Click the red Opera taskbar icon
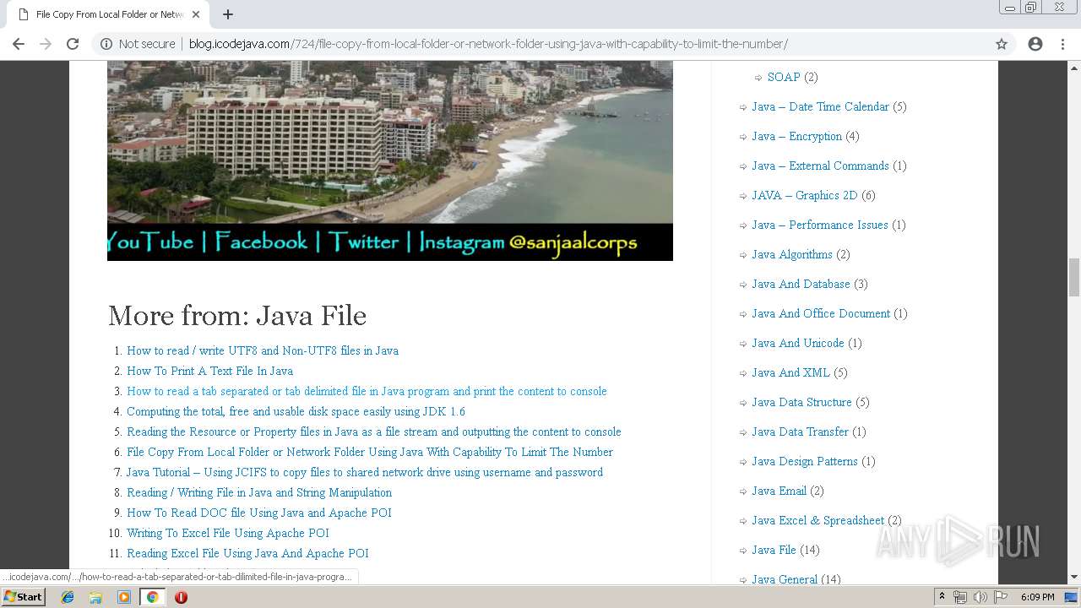The height and width of the screenshot is (608, 1081). [x=181, y=597]
